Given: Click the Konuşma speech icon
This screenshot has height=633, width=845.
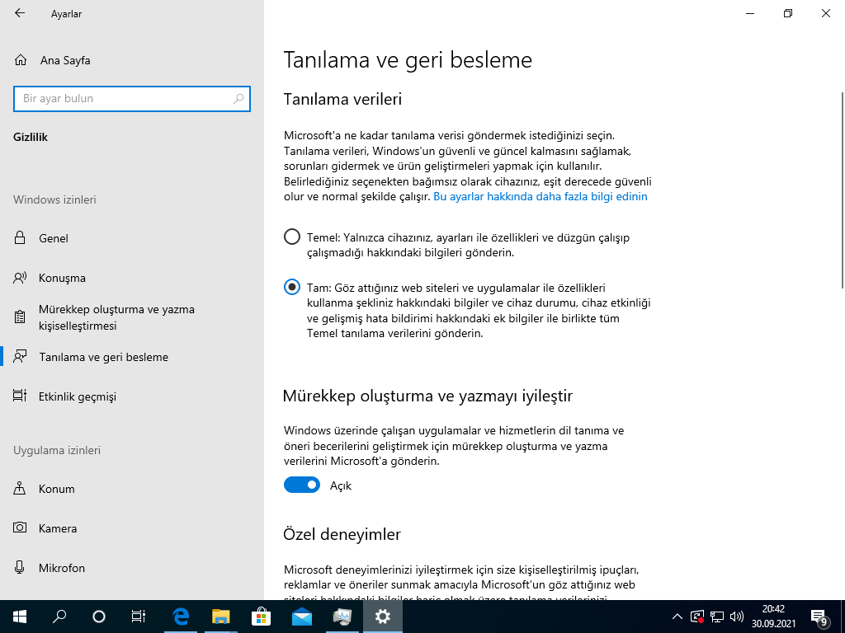Looking at the screenshot, I should (20, 278).
